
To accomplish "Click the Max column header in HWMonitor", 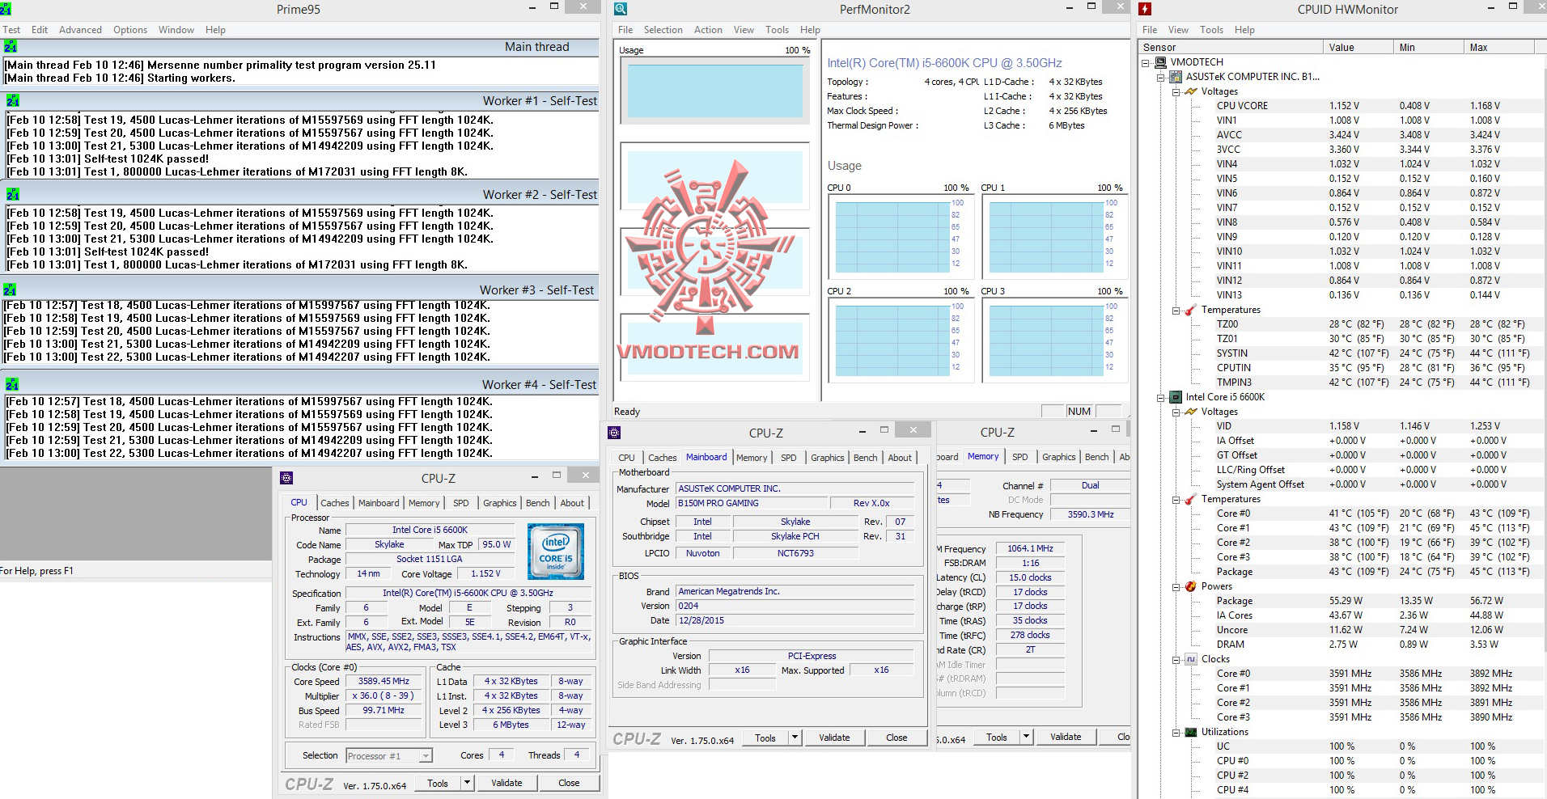I will click(x=1498, y=47).
